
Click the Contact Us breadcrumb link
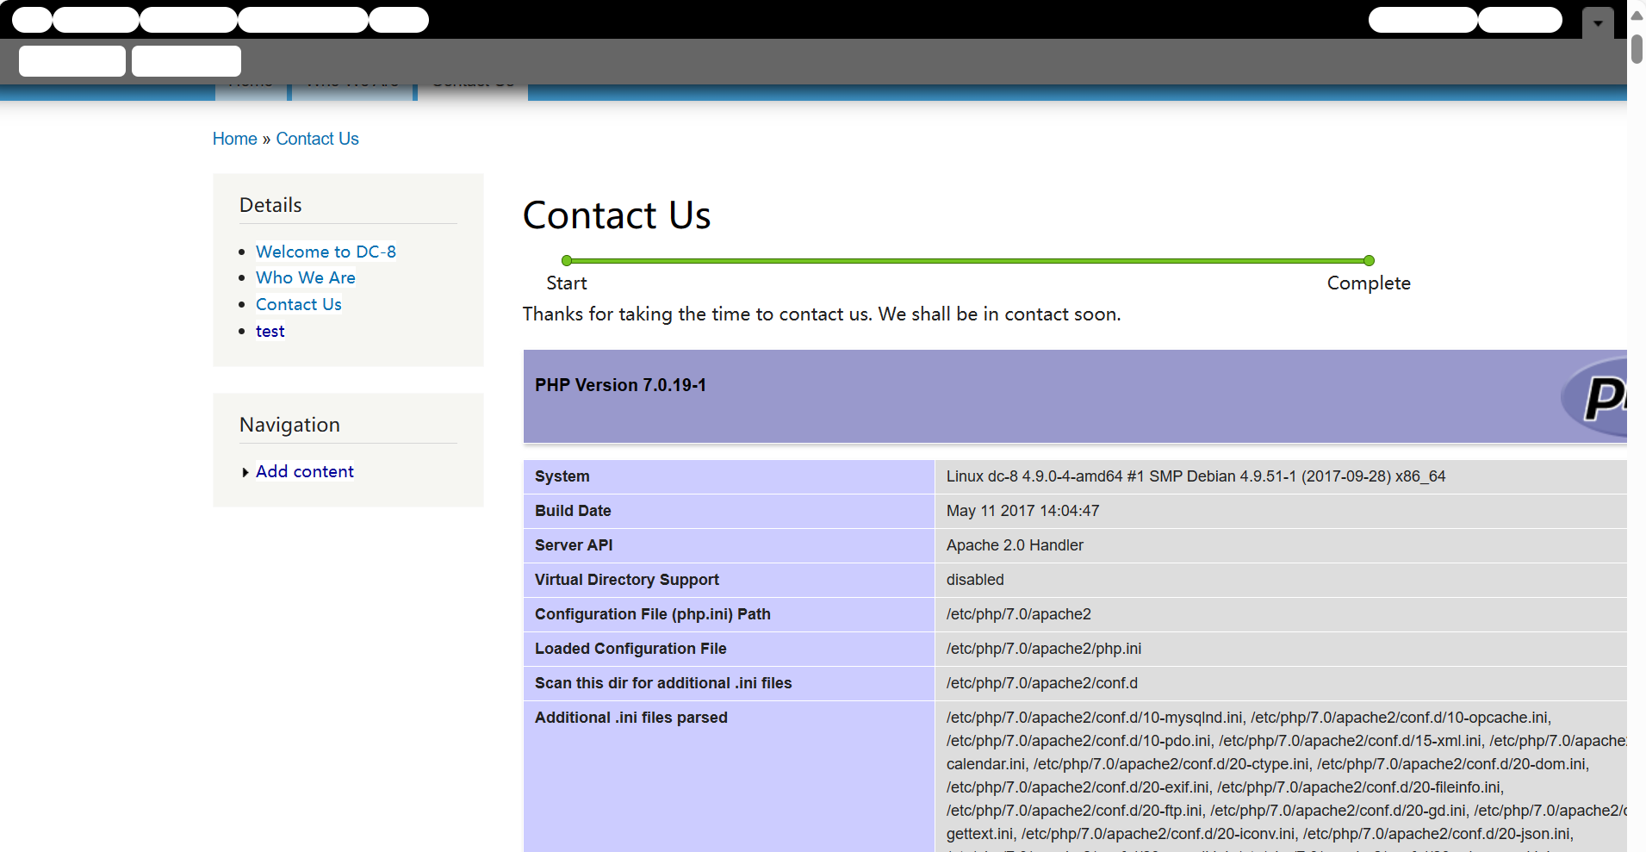click(317, 139)
